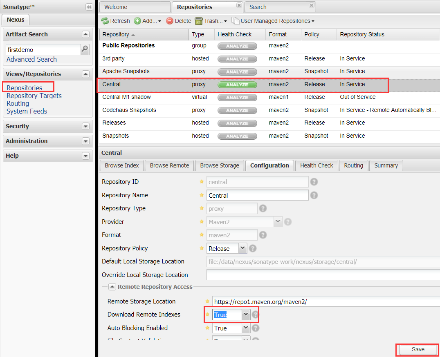Collapse the Artifact Search panel
440x357 pixels.
click(x=85, y=34)
